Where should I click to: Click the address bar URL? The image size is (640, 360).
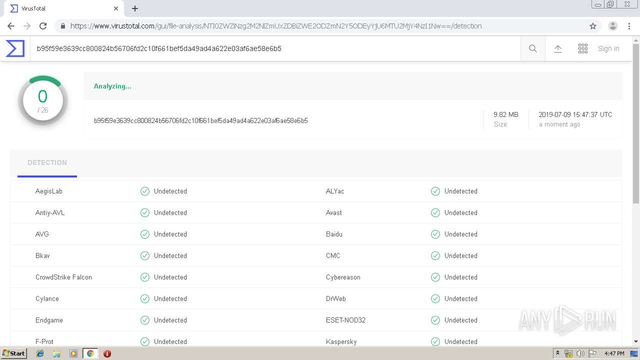(x=276, y=26)
